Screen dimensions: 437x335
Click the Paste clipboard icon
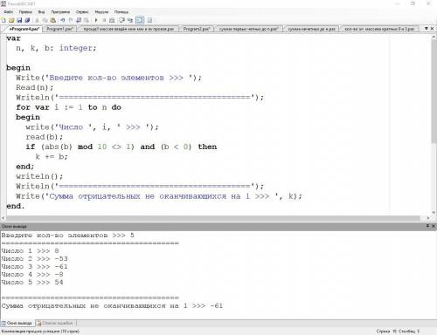click(x=53, y=20)
